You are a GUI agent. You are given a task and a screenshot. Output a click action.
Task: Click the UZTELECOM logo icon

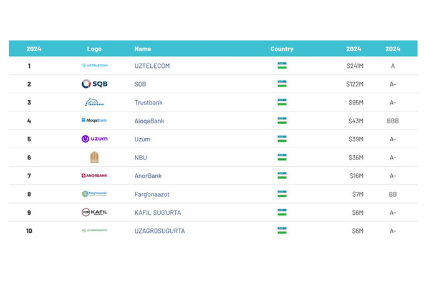click(94, 65)
